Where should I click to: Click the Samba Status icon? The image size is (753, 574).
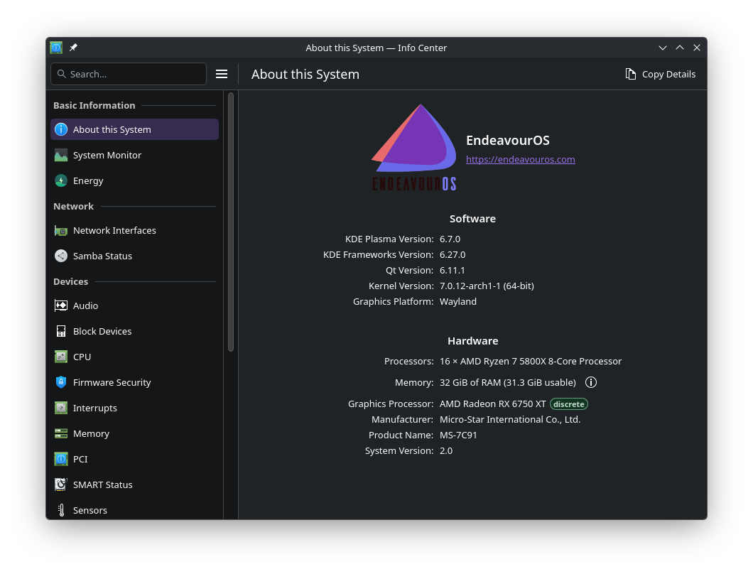61,256
